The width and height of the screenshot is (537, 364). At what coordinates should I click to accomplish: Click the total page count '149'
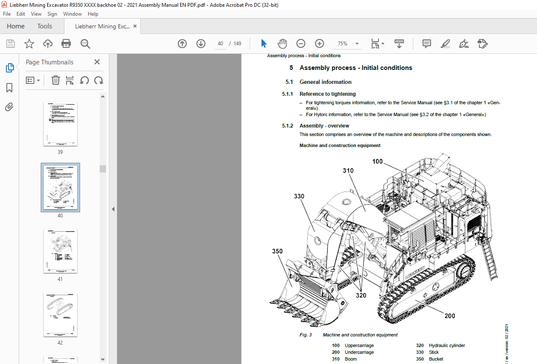[237, 44]
